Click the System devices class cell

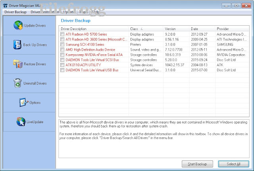tap(141, 65)
